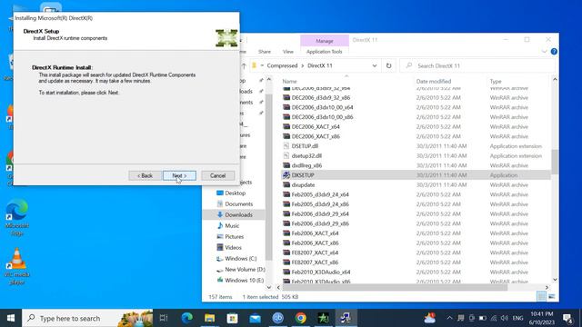Select the dsetup32.dll file
The height and width of the screenshot is (327, 582).
pyautogui.click(x=306, y=155)
